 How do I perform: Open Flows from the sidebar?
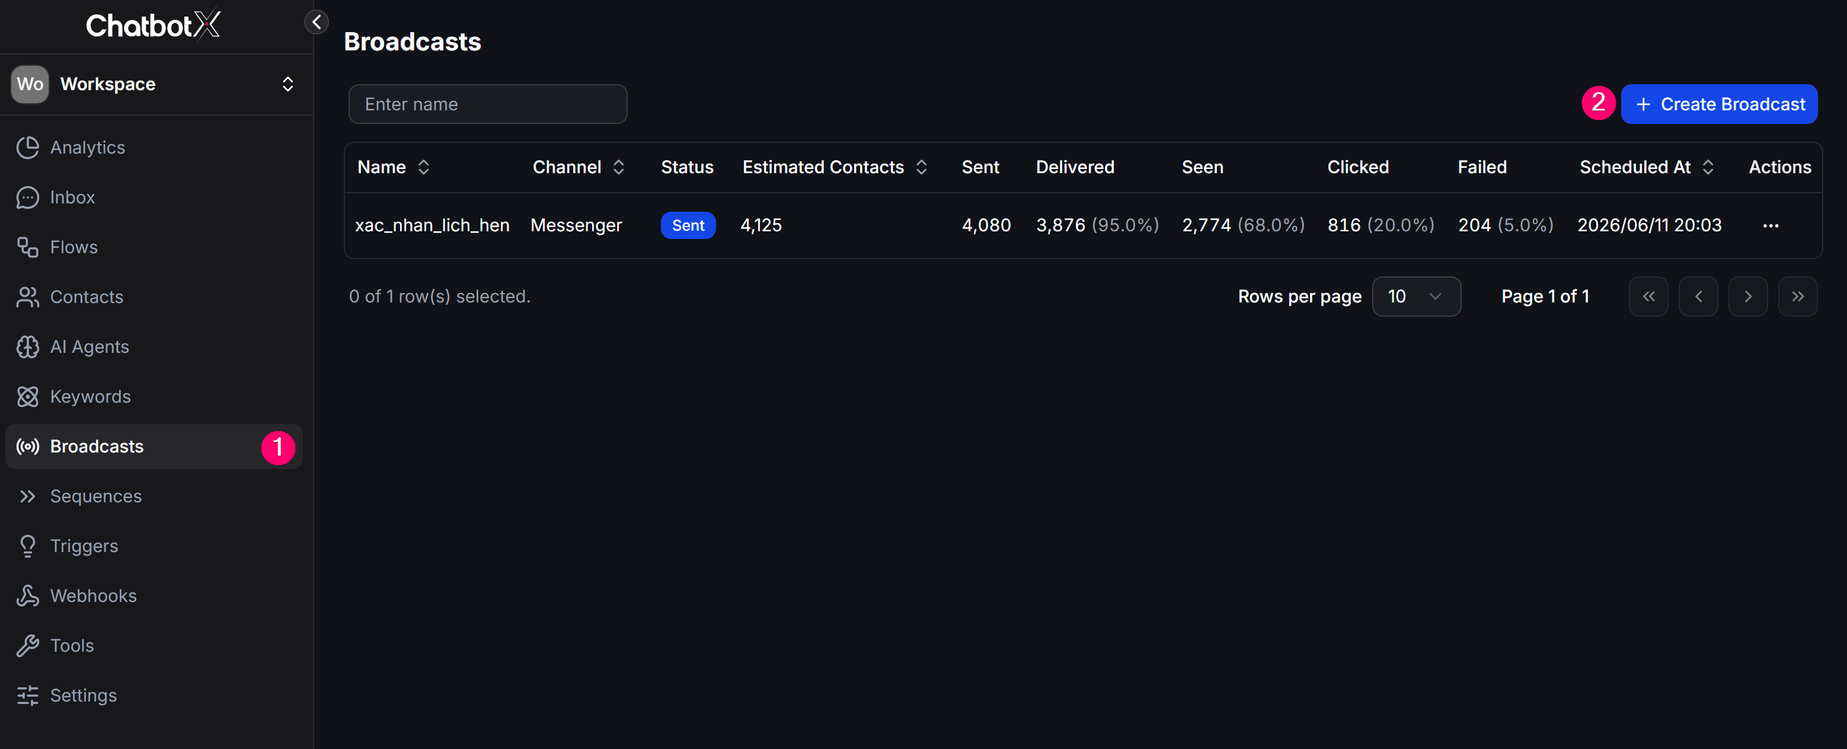tap(154, 247)
